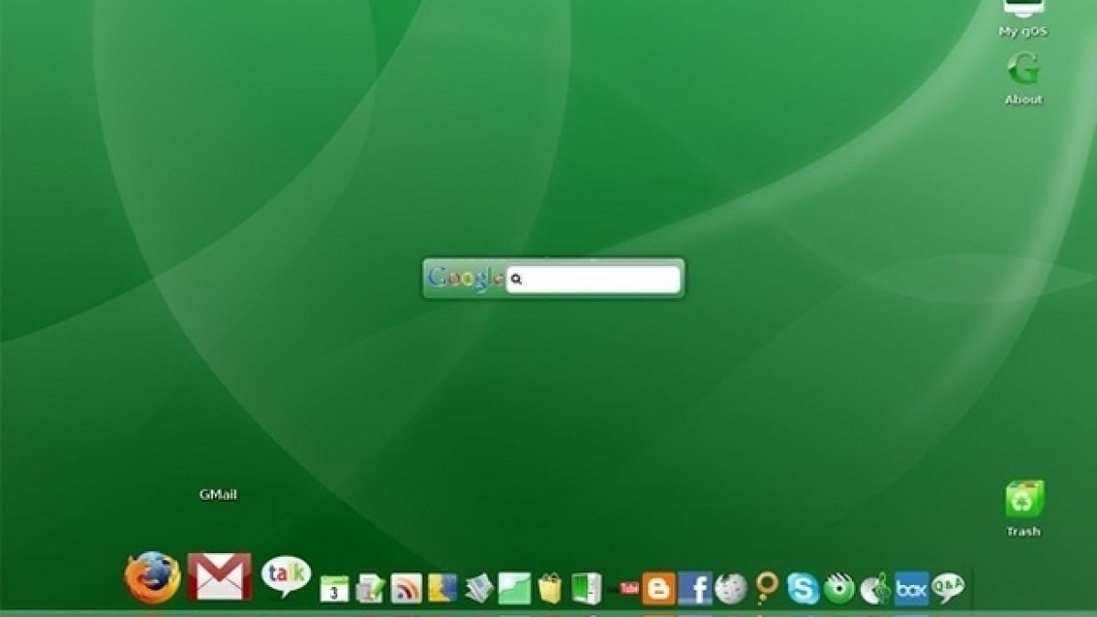Click the magnifier in the search box

pos(516,280)
